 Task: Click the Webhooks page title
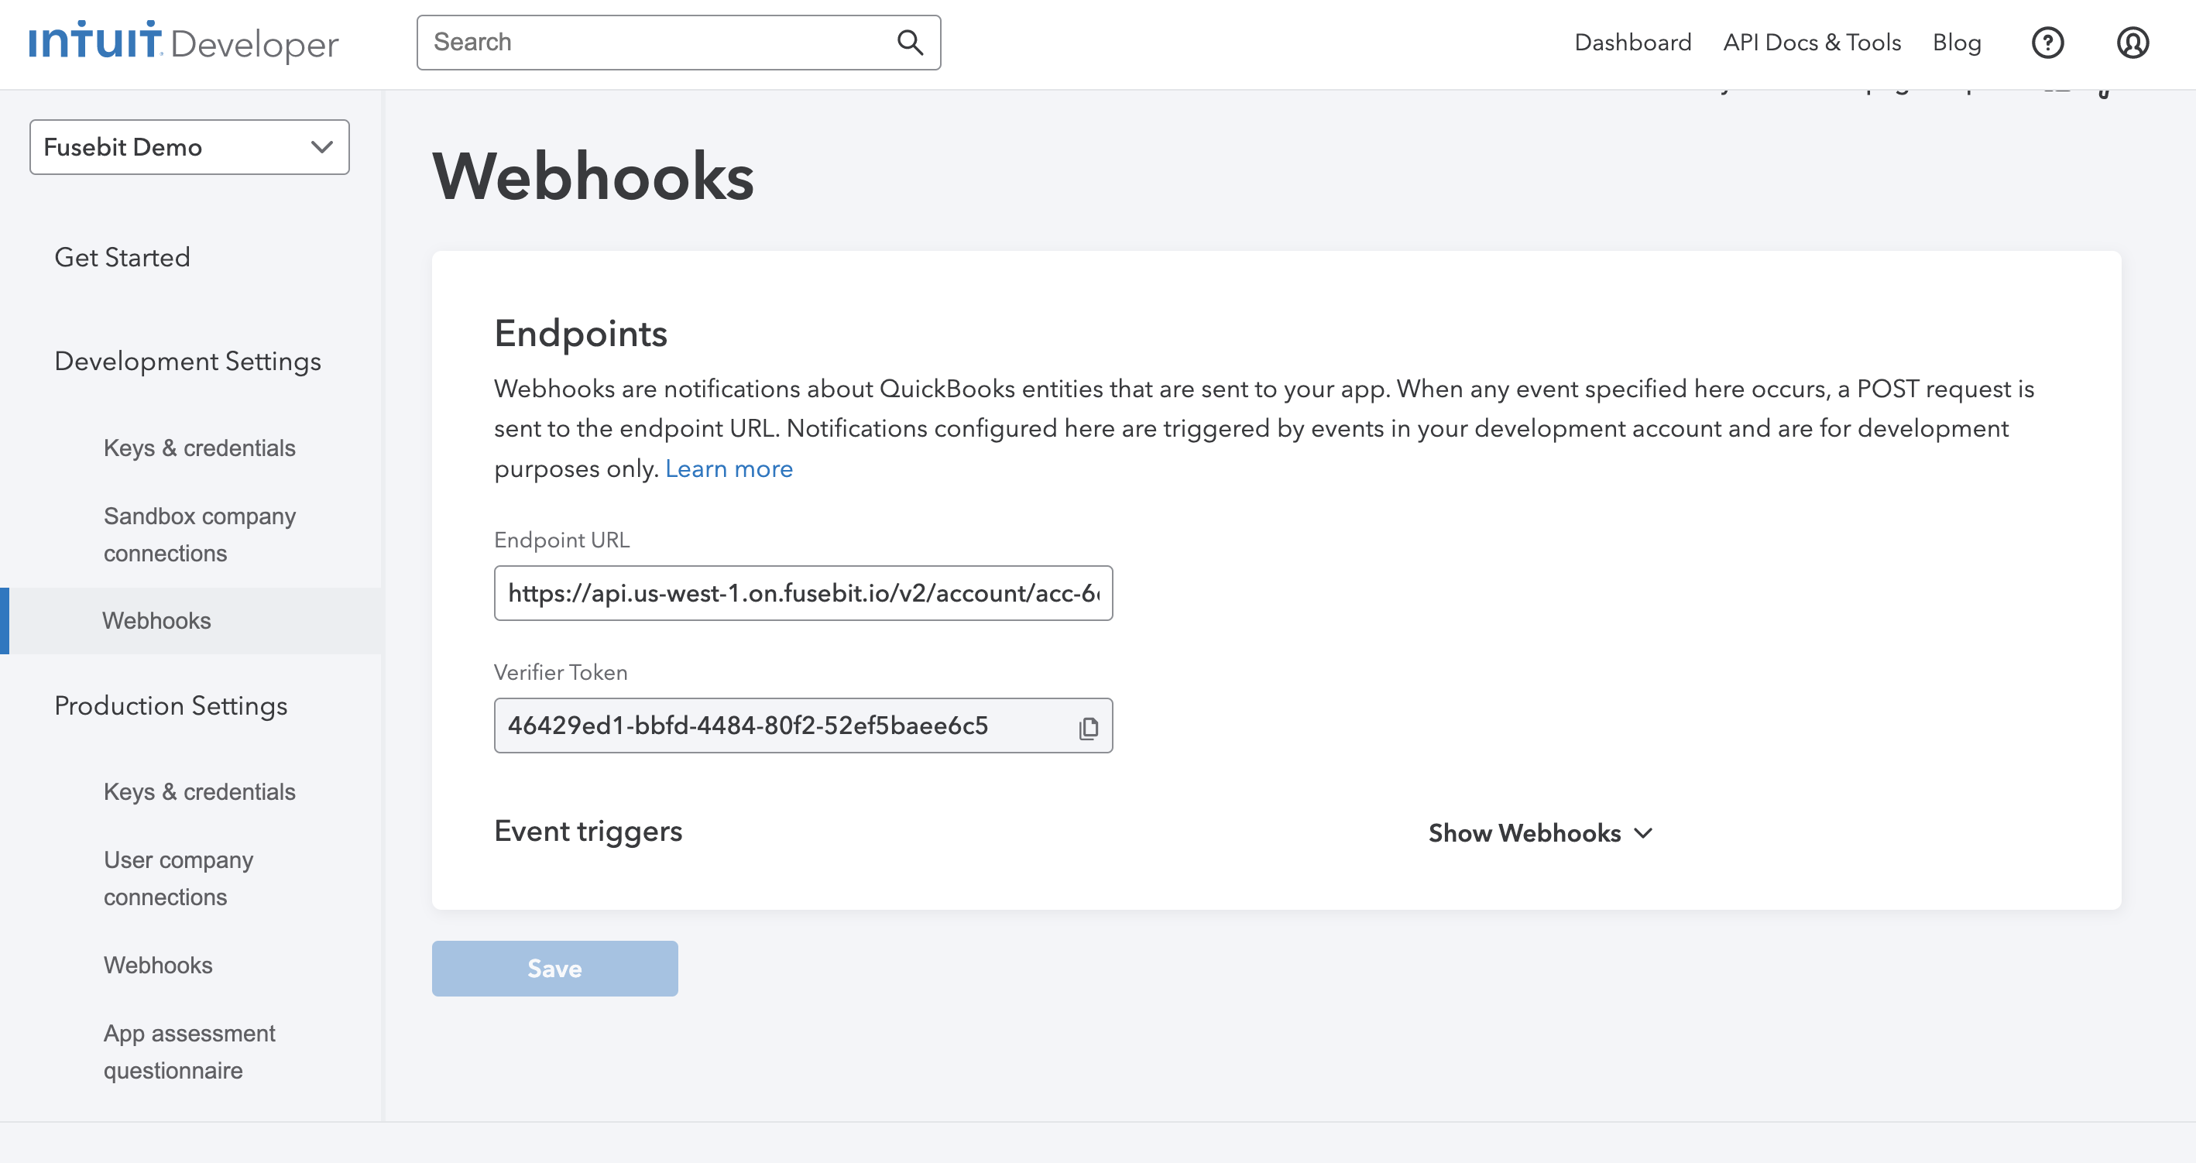point(593,177)
